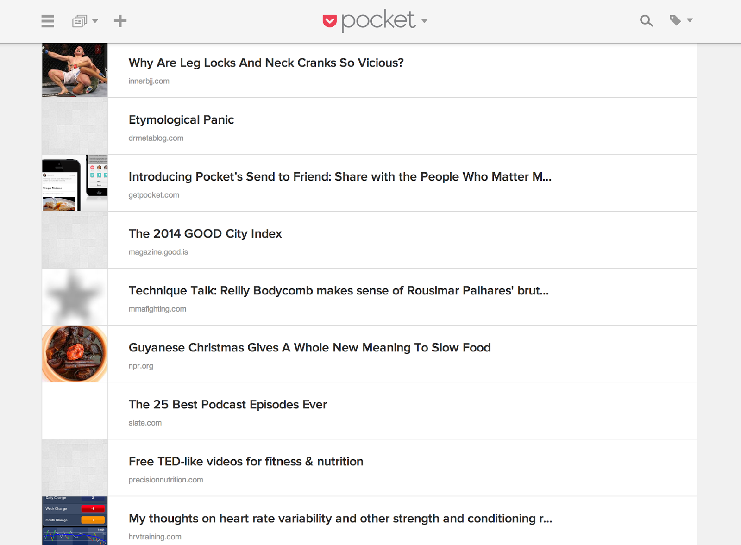
Task: Open search with the magnifier icon
Action: tap(647, 21)
